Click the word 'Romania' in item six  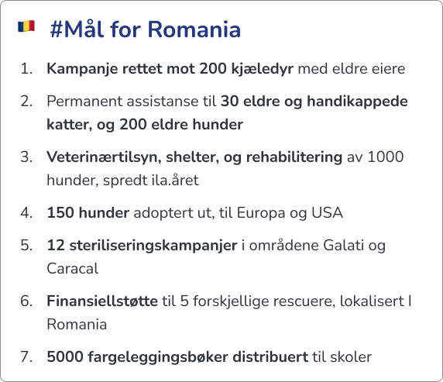[x=77, y=325]
